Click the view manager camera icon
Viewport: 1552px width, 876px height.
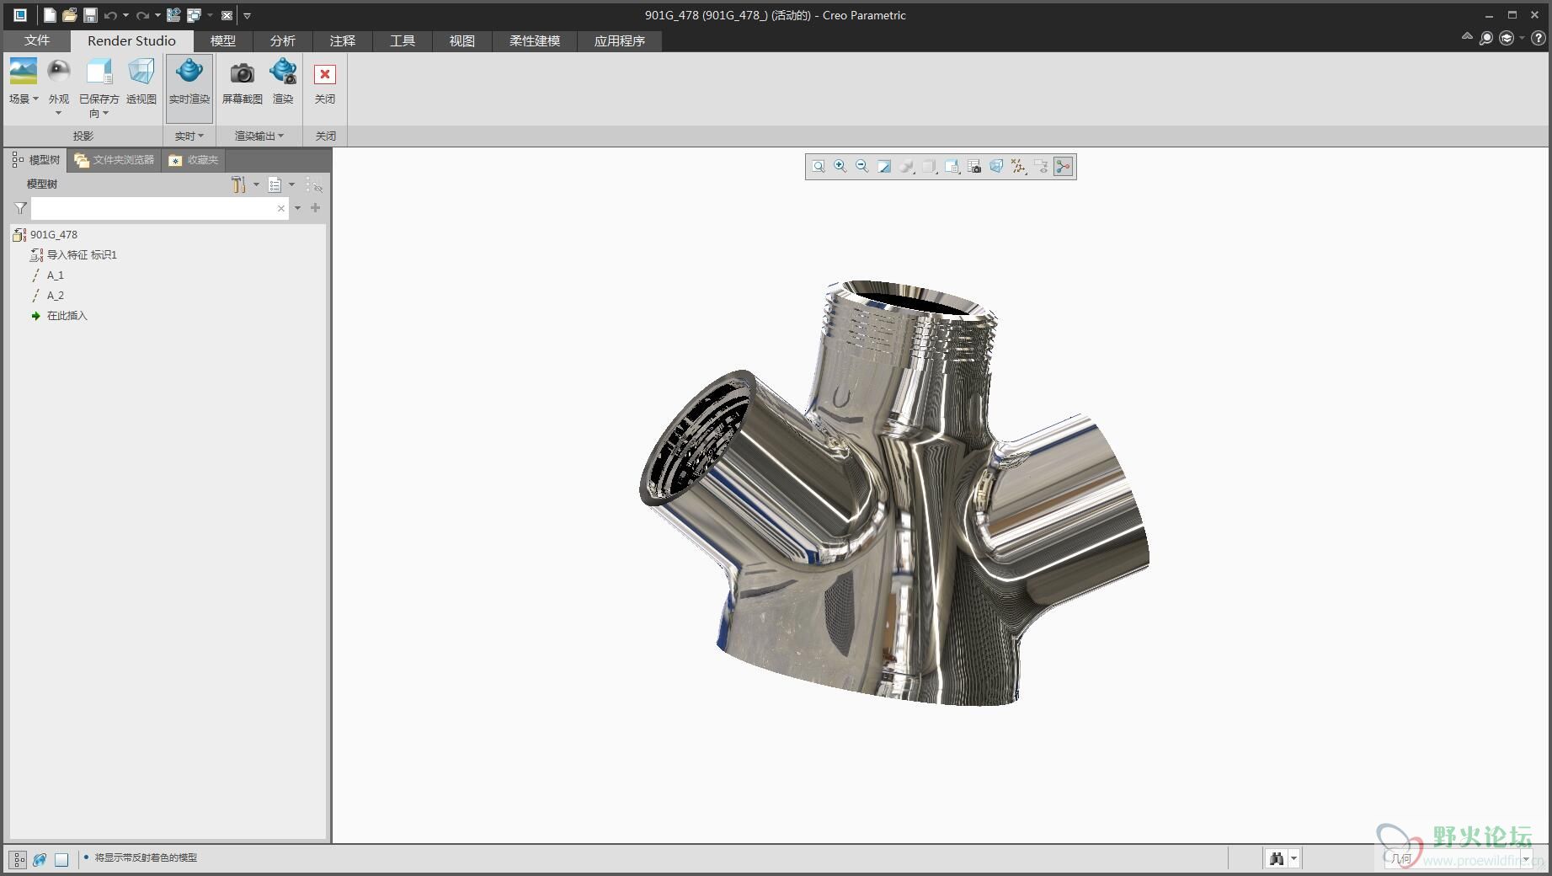974,167
